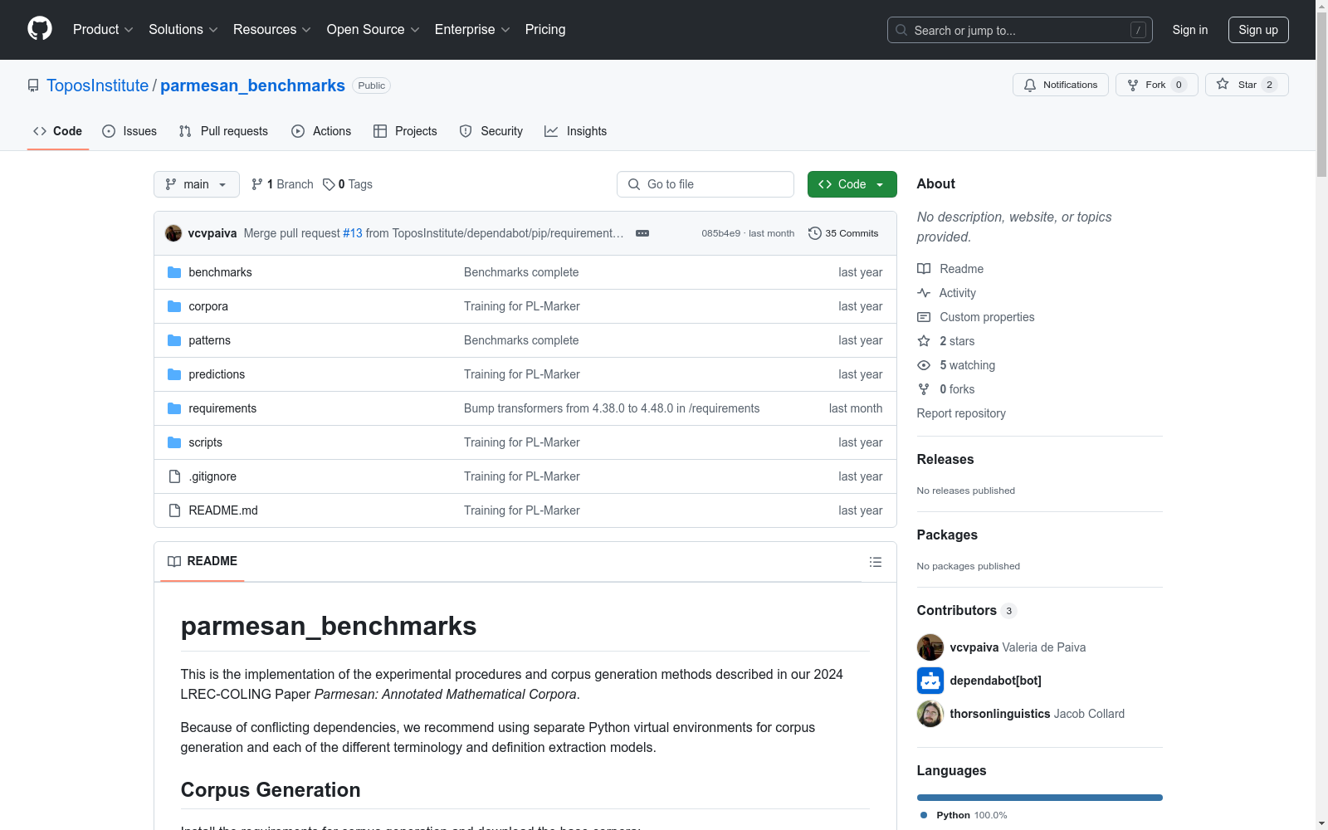Viewport: 1328px width, 830px height.
Task: Click vcvpaiva's avatar in the commit bar
Action: 173,233
